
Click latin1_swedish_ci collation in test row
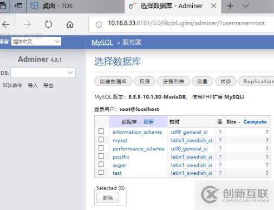pyautogui.click(x=192, y=173)
